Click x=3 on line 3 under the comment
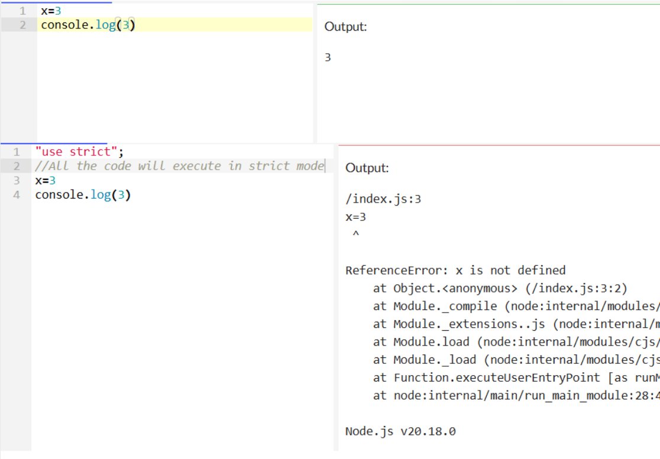Image resolution: width=660 pixels, height=459 pixels. tap(46, 181)
